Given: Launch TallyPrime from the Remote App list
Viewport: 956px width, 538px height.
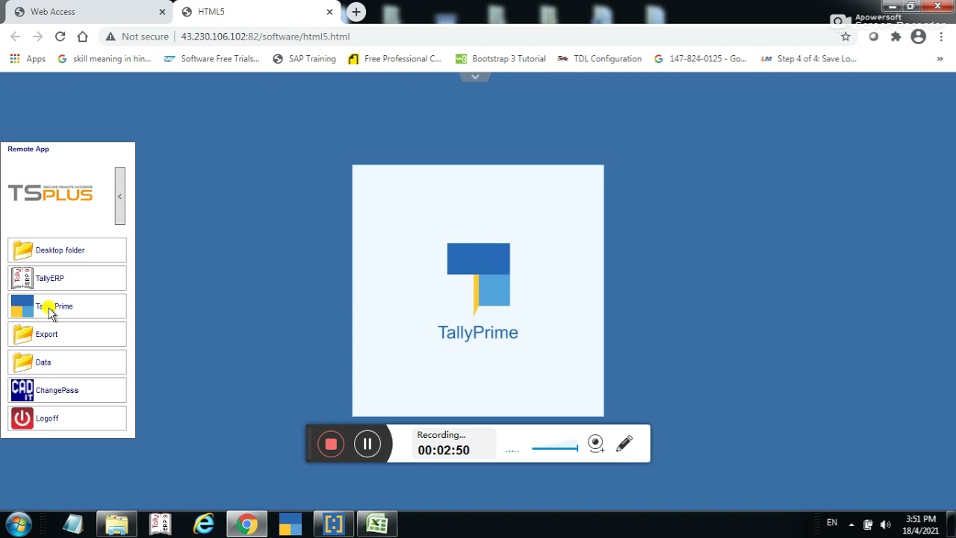Looking at the screenshot, I should [67, 306].
